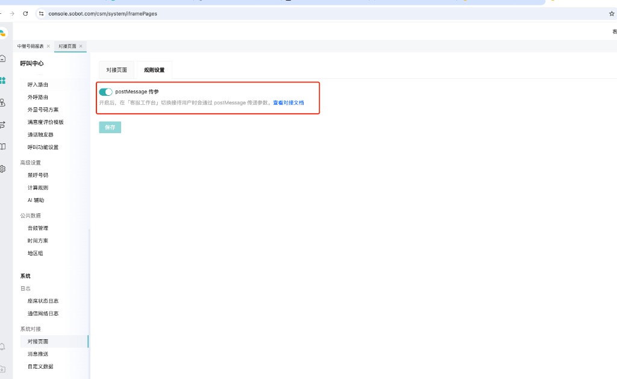Image resolution: width=617 pixels, height=379 pixels.
Task: Click the 日志 group label
Action: 25,289
